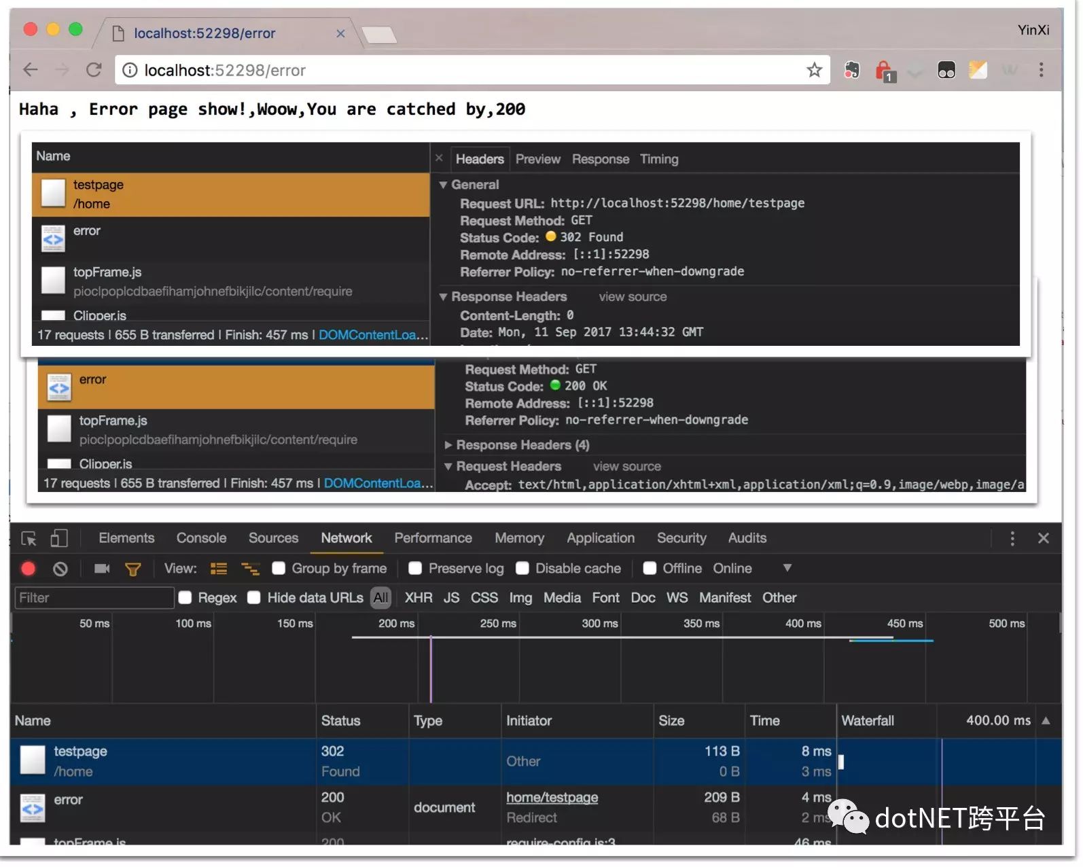Viewport: 1083px width, 867px height.
Task: Click the browser back arrow
Action: point(31,70)
